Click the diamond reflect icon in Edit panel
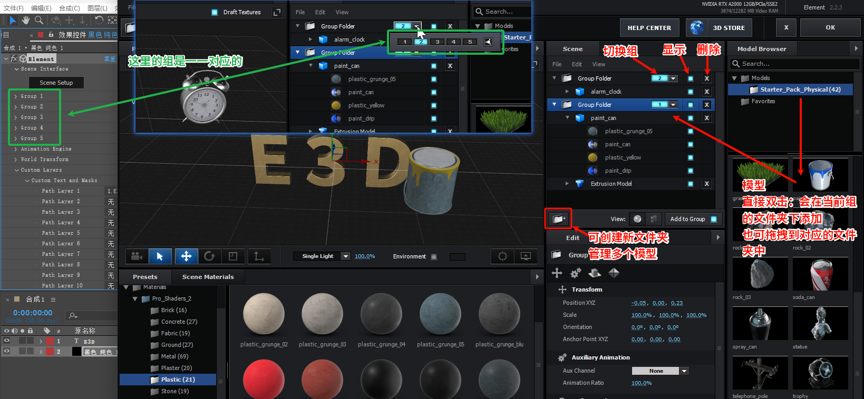 (614, 273)
